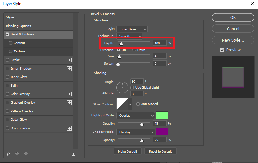
Task: Select the Bevel & Emboss row
Action: coord(39,34)
